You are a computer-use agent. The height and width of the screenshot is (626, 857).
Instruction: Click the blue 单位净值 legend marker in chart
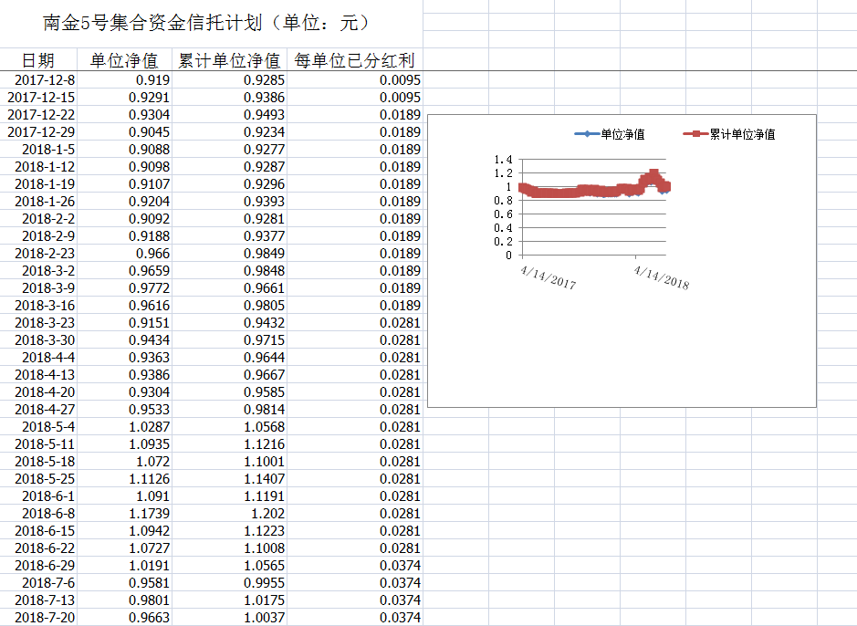point(586,134)
